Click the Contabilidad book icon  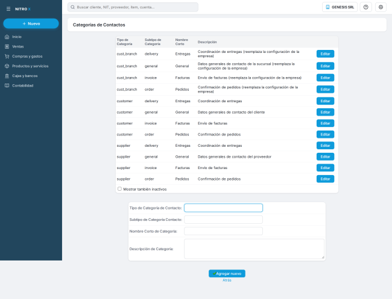7,85
